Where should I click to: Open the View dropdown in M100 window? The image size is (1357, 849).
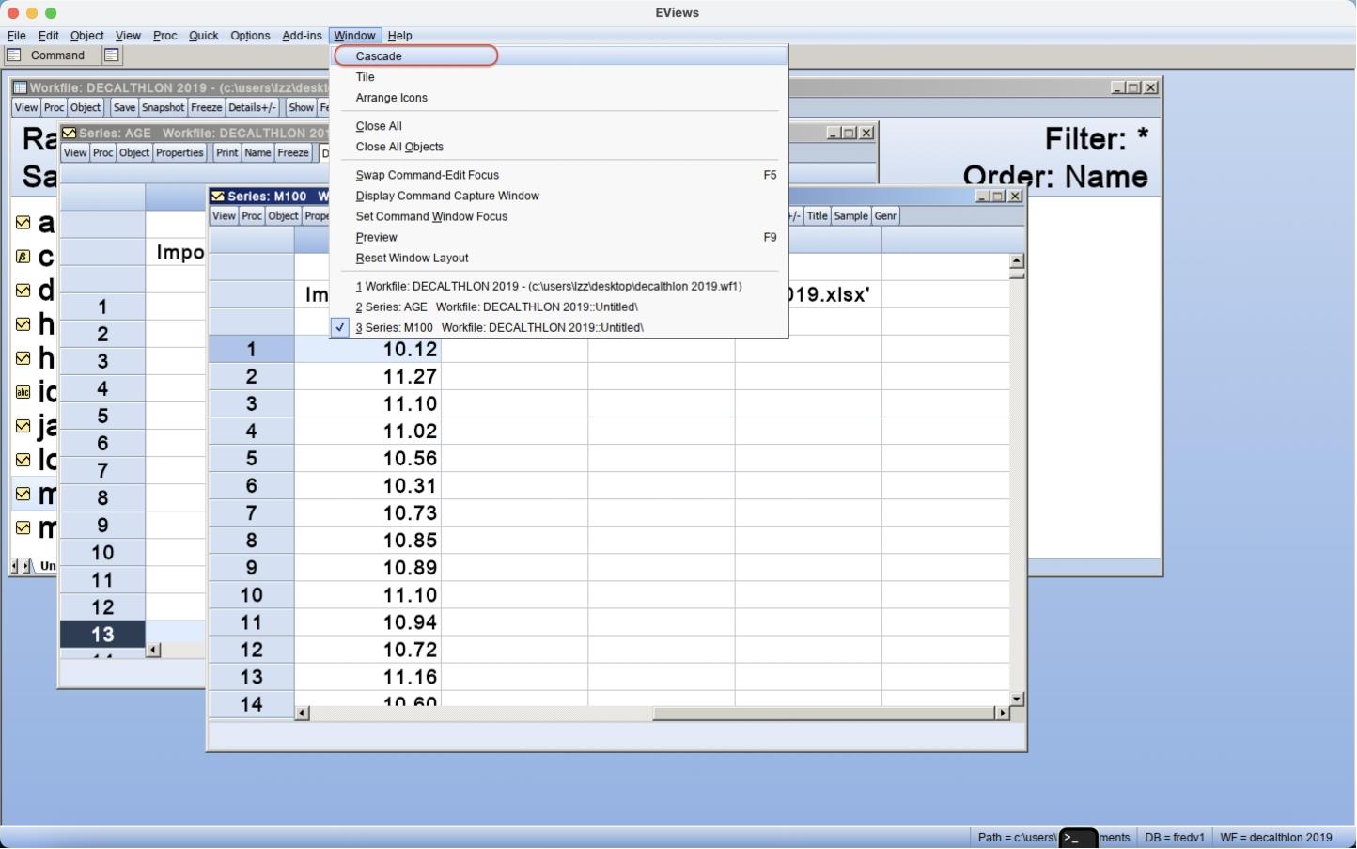click(224, 216)
